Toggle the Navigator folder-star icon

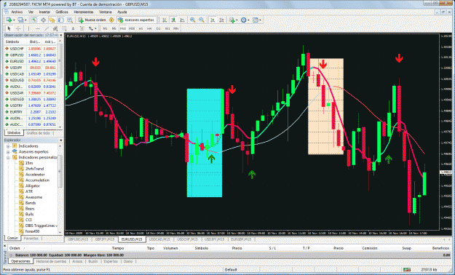[52, 20]
